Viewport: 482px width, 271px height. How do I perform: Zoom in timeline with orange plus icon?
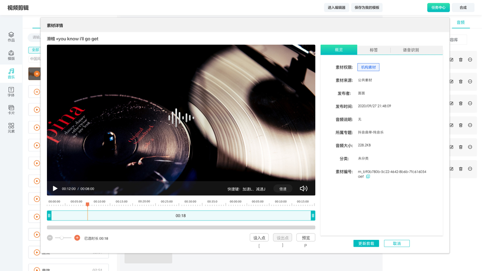coord(77,238)
